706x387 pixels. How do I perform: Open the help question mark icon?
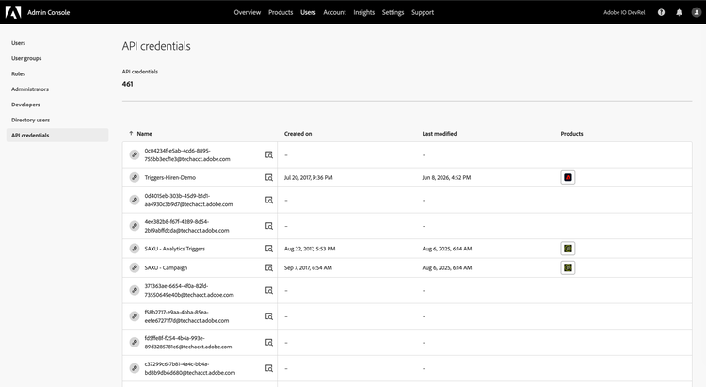click(661, 12)
